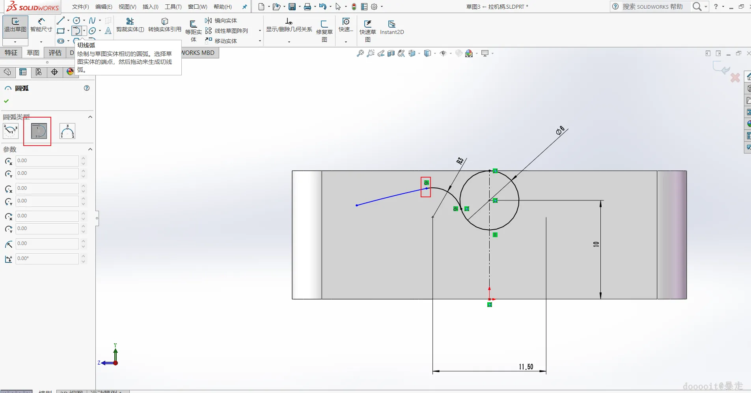Choose the 镜向实体 mirror entities tool
The width and height of the screenshot is (751, 393).
[x=221, y=21]
